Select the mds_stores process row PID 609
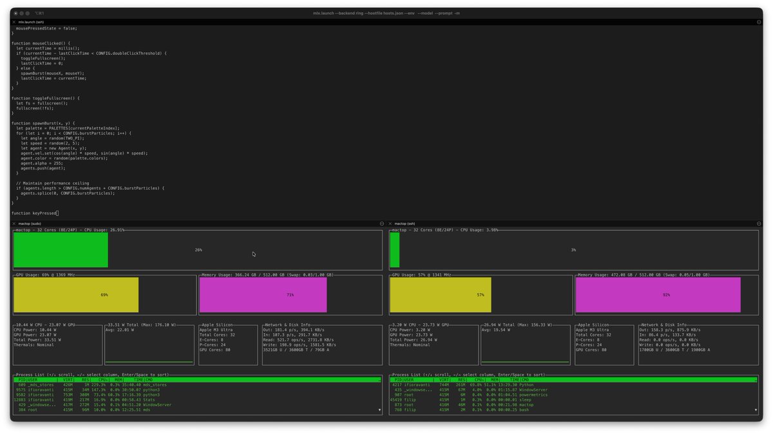 (196, 384)
